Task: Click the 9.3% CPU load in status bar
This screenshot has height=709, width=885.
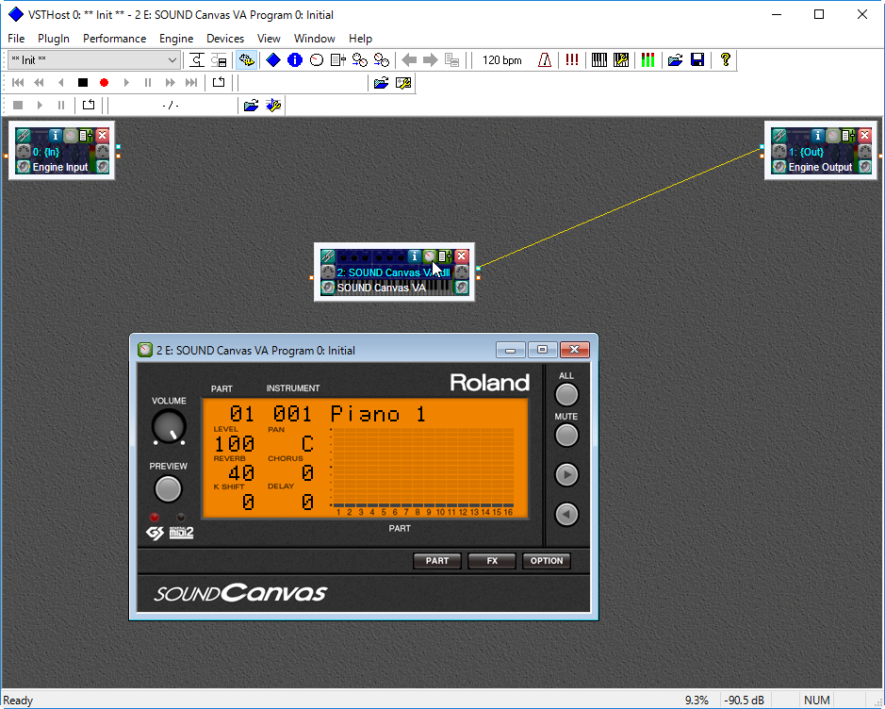Action: click(697, 700)
